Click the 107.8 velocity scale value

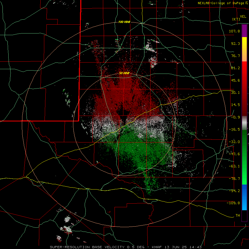click(234, 31)
